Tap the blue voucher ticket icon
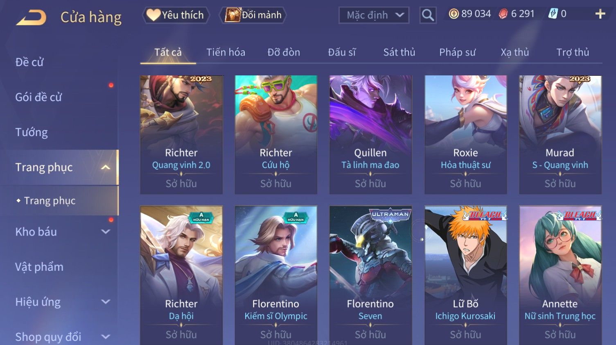Viewport: 616px width, 345px height. coord(553,14)
